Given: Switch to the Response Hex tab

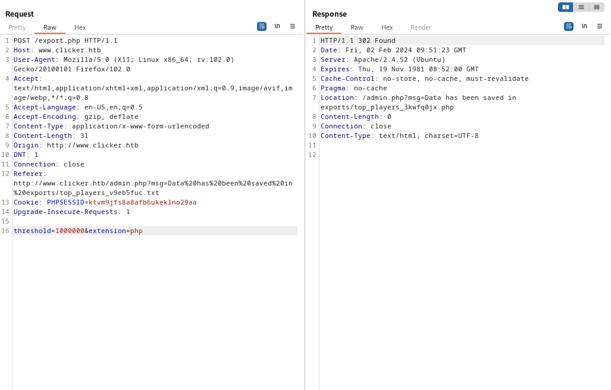Looking at the screenshot, I should click(x=387, y=27).
